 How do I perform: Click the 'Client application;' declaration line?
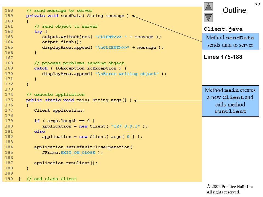[59, 110]
